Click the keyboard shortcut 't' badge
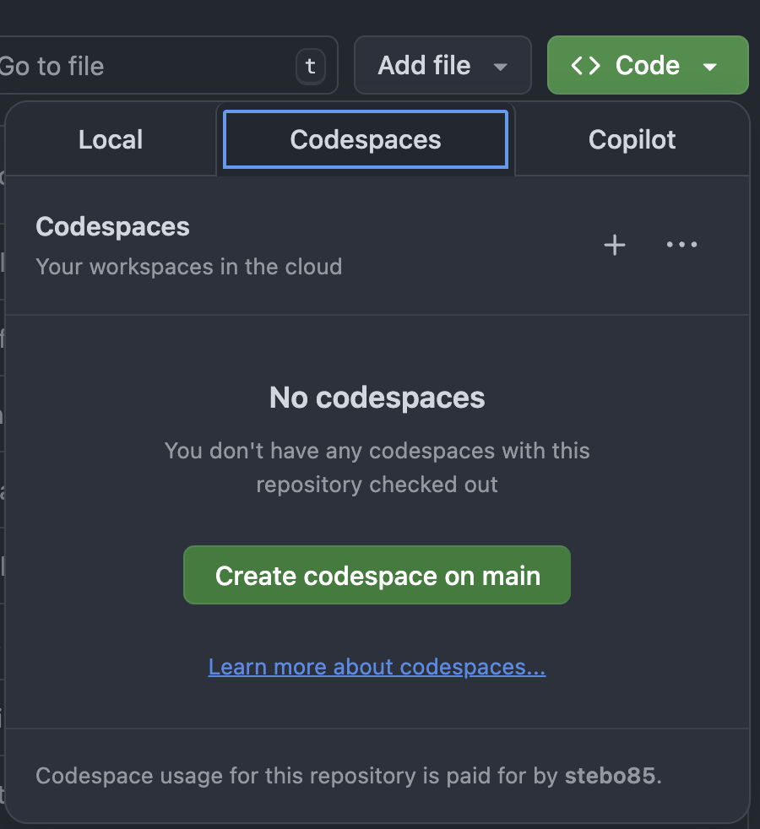The height and width of the screenshot is (829, 760). tap(310, 65)
